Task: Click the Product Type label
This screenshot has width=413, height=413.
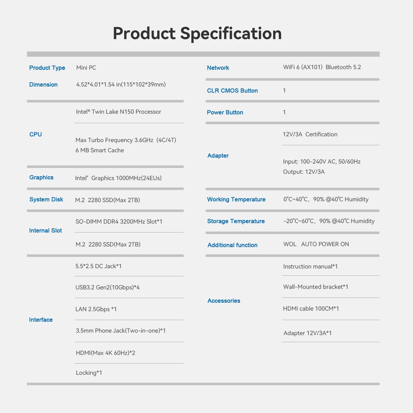Action: tap(47, 68)
